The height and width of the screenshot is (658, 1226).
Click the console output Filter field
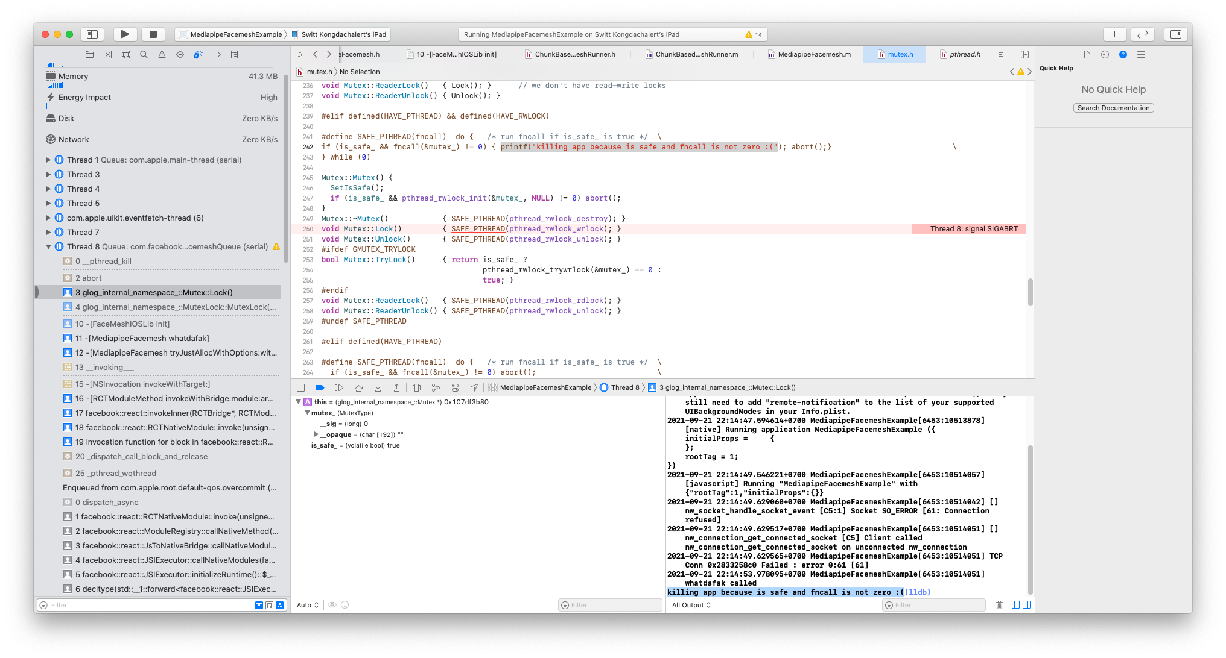click(934, 605)
